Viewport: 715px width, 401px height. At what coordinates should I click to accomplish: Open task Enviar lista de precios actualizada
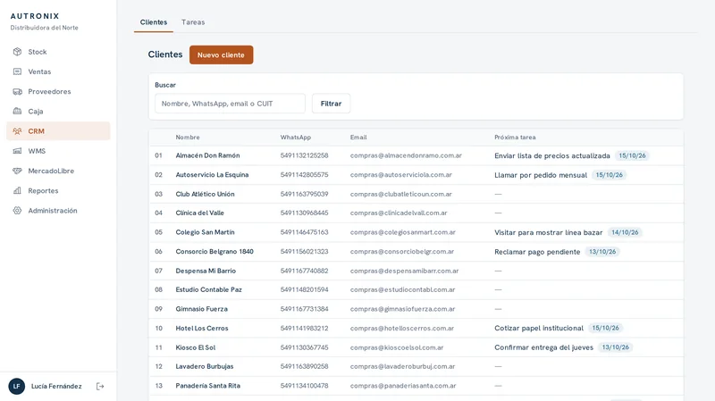tap(552, 155)
